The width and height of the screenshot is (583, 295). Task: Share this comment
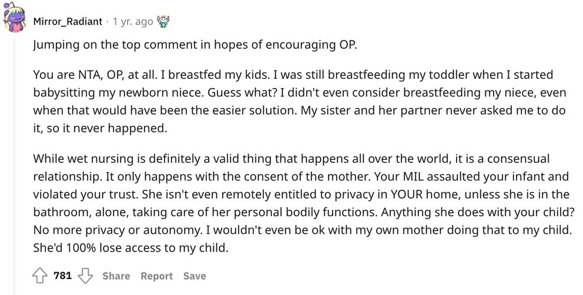(116, 276)
